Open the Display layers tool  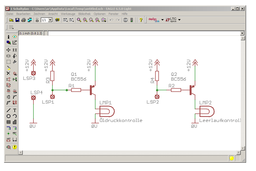click(x=9, y=43)
